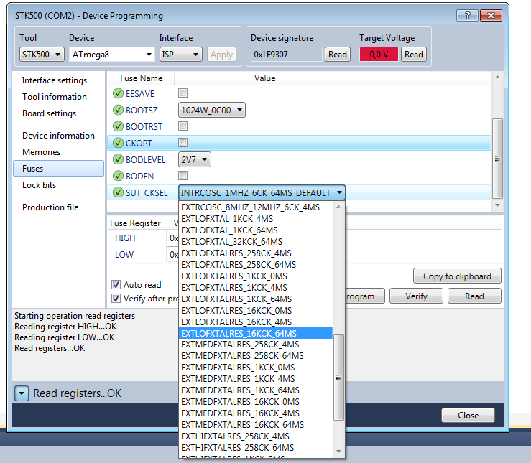Viewport: 531px width, 463px height.
Task: Click the fuse list scroll up arrow
Action: [497, 77]
